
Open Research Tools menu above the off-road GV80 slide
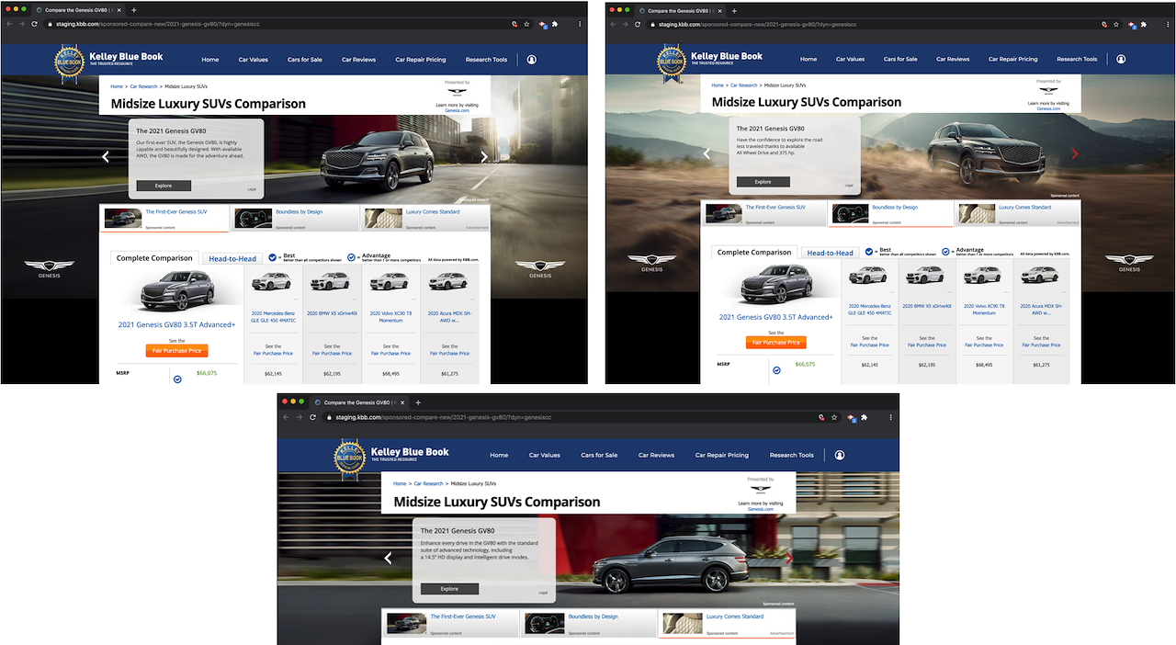click(1076, 59)
